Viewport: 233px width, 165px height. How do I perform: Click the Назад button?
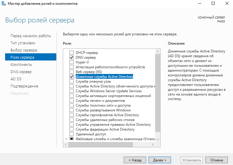click(135, 160)
